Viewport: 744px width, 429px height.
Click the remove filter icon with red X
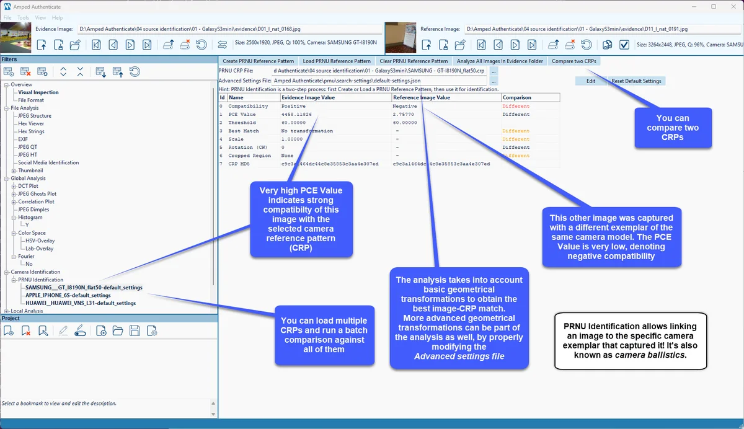point(25,71)
